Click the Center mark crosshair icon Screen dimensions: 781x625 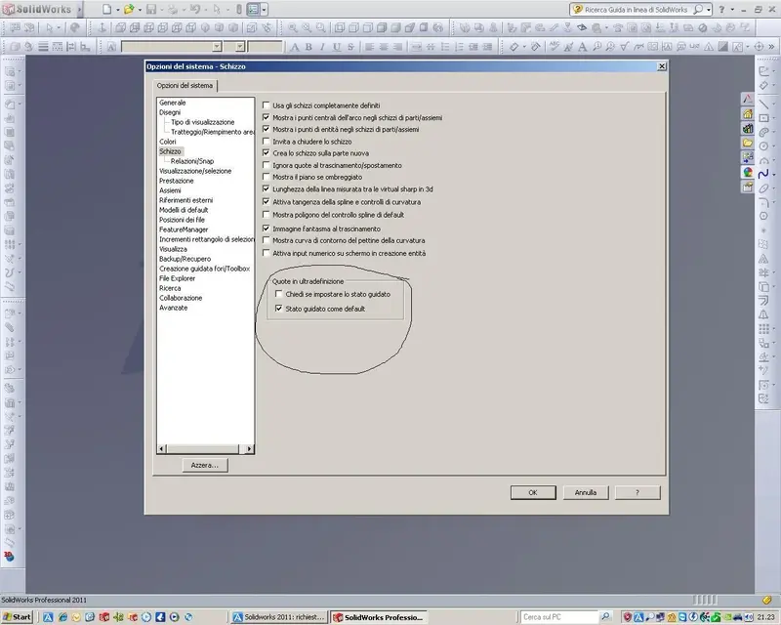pos(760,47)
